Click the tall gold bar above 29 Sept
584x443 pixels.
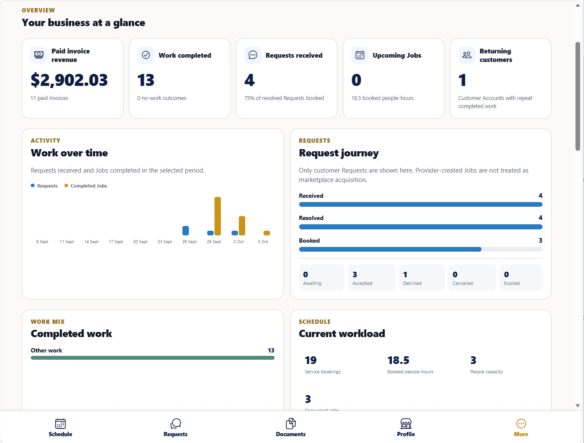217,216
